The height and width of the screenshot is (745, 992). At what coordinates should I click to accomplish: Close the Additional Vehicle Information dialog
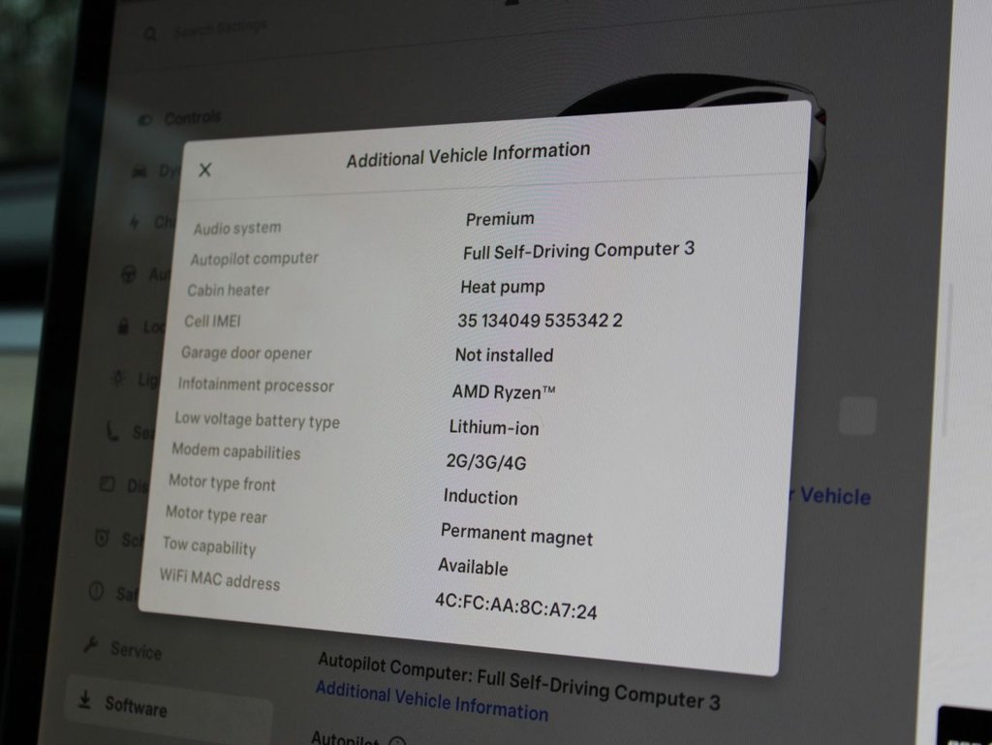click(x=204, y=171)
